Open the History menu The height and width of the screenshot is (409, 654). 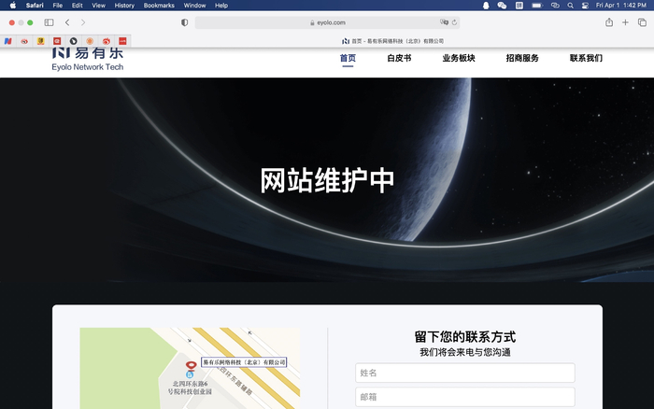coord(124,6)
